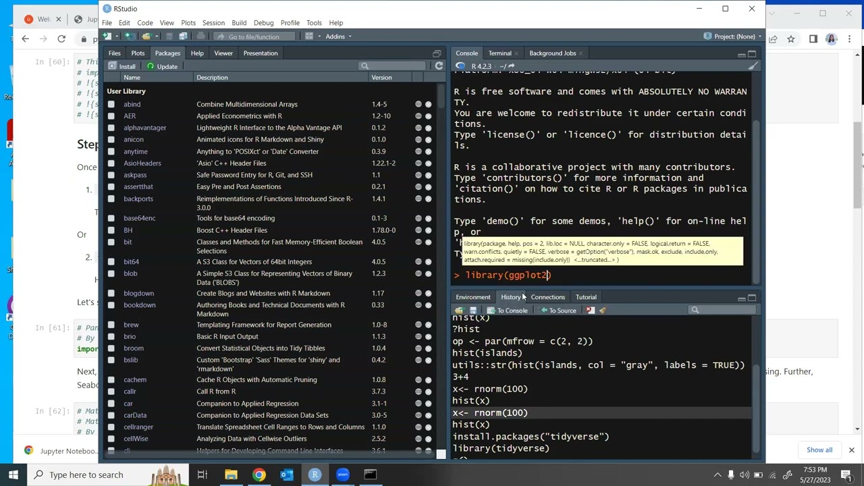Viewport: 864px width, 486px height.
Task: Open the Code menu
Action: click(144, 23)
